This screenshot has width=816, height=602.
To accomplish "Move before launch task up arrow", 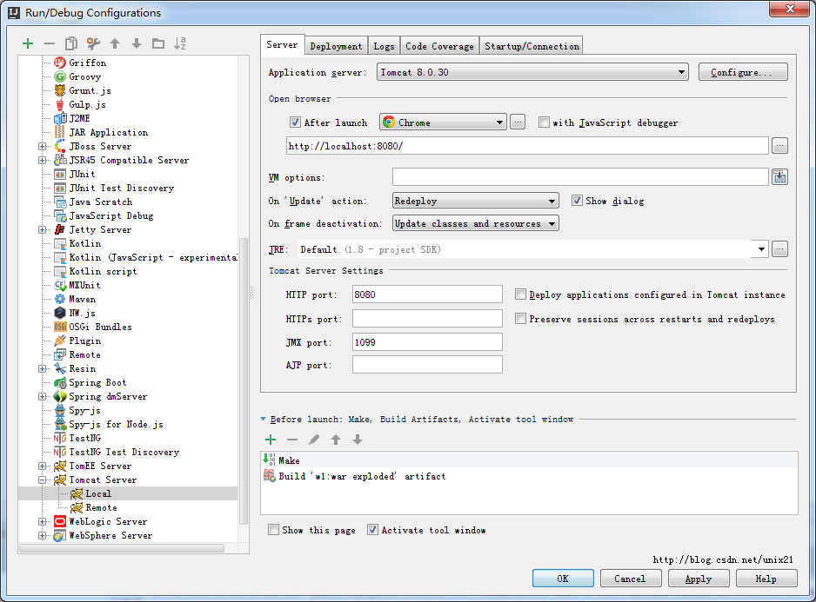I will (336, 440).
